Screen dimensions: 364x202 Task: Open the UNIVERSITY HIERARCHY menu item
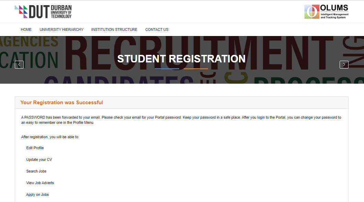pyautogui.click(x=61, y=29)
